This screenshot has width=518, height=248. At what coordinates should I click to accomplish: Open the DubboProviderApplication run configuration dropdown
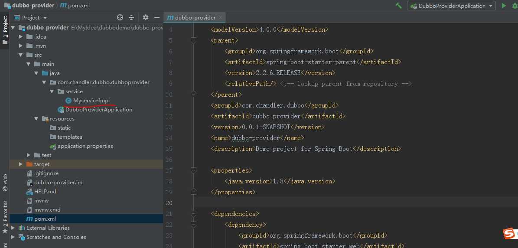tap(451, 6)
